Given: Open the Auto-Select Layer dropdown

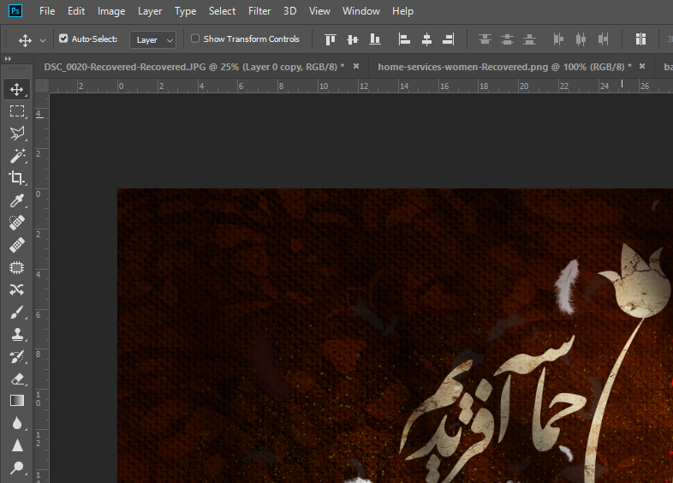Looking at the screenshot, I should 152,40.
